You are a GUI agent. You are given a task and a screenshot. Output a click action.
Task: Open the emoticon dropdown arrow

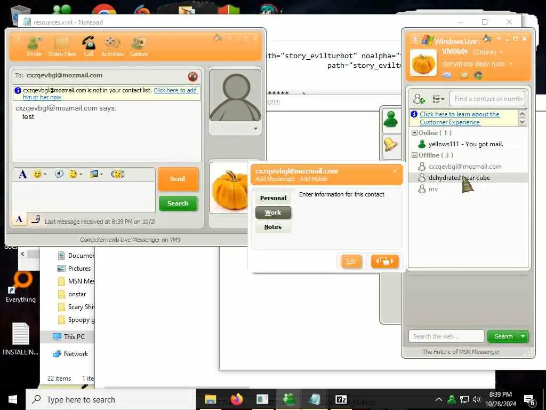(45, 174)
